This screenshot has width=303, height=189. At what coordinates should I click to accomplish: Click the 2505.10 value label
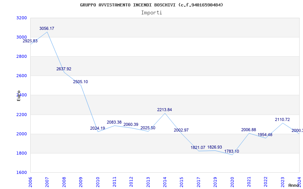[x=80, y=82]
